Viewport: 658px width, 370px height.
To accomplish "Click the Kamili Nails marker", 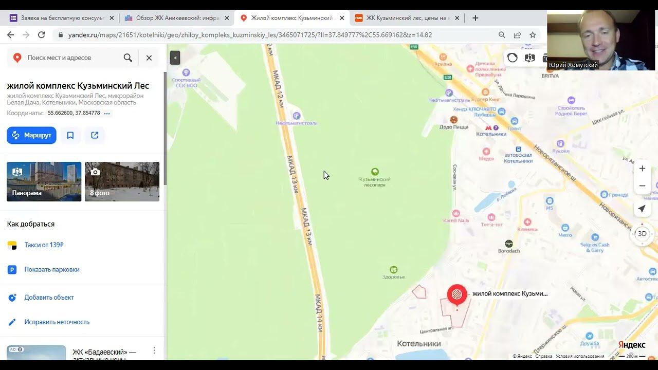I will (x=456, y=213).
